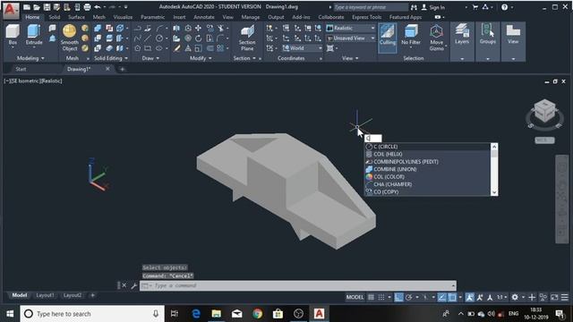The height and width of the screenshot is (322, 573).
Task: Toggle Ortho mode in status bar
Action: [x=398, y=297]
